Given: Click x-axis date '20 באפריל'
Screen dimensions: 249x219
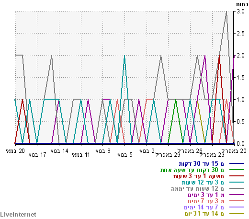Looking at the screenshot, I should click(x=234, y=151).
